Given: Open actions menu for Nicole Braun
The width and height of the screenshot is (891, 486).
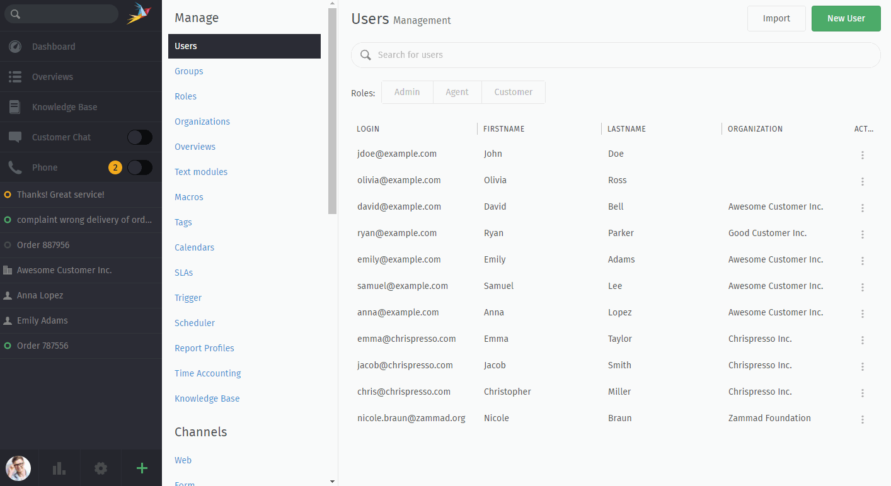Looking at the screenshot, I should pyautogui.click(x=862, y=419).
